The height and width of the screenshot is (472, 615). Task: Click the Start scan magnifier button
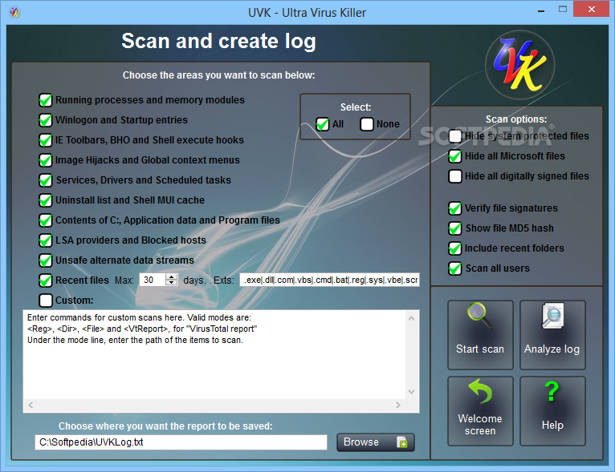[480, 335]
